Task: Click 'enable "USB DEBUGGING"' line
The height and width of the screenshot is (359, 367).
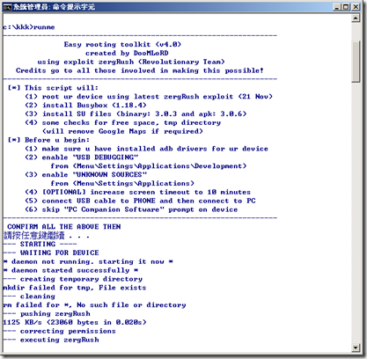Action: point(81,158)
